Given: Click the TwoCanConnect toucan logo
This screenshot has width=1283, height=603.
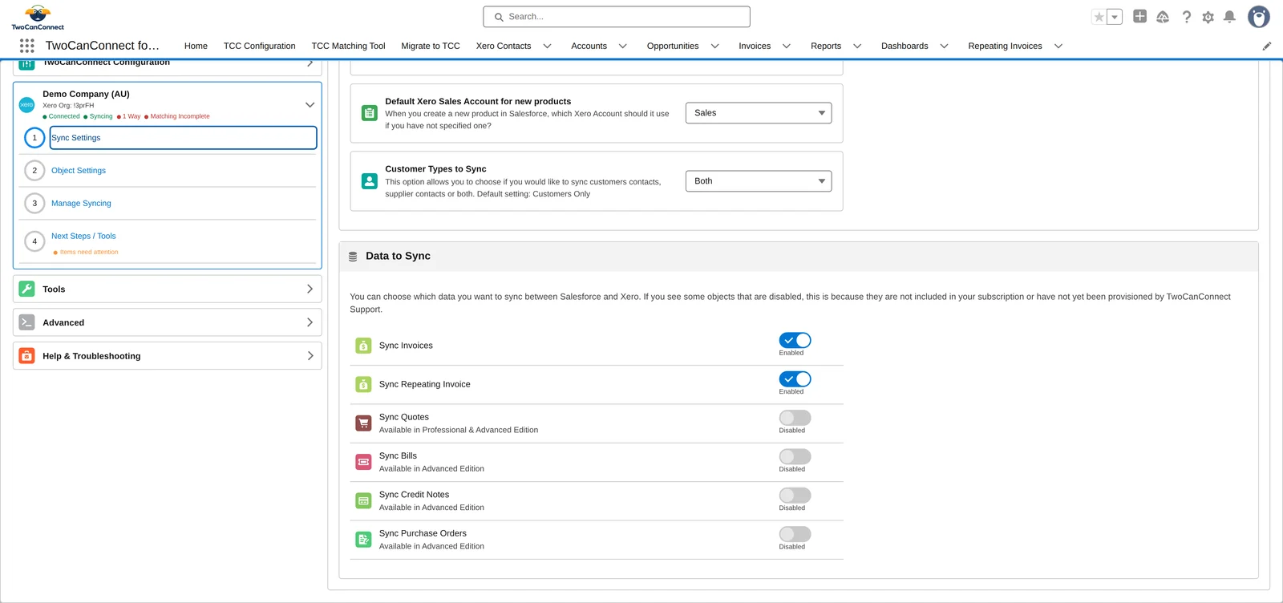Looking at the screenshot, I should (x=38, y=17).
